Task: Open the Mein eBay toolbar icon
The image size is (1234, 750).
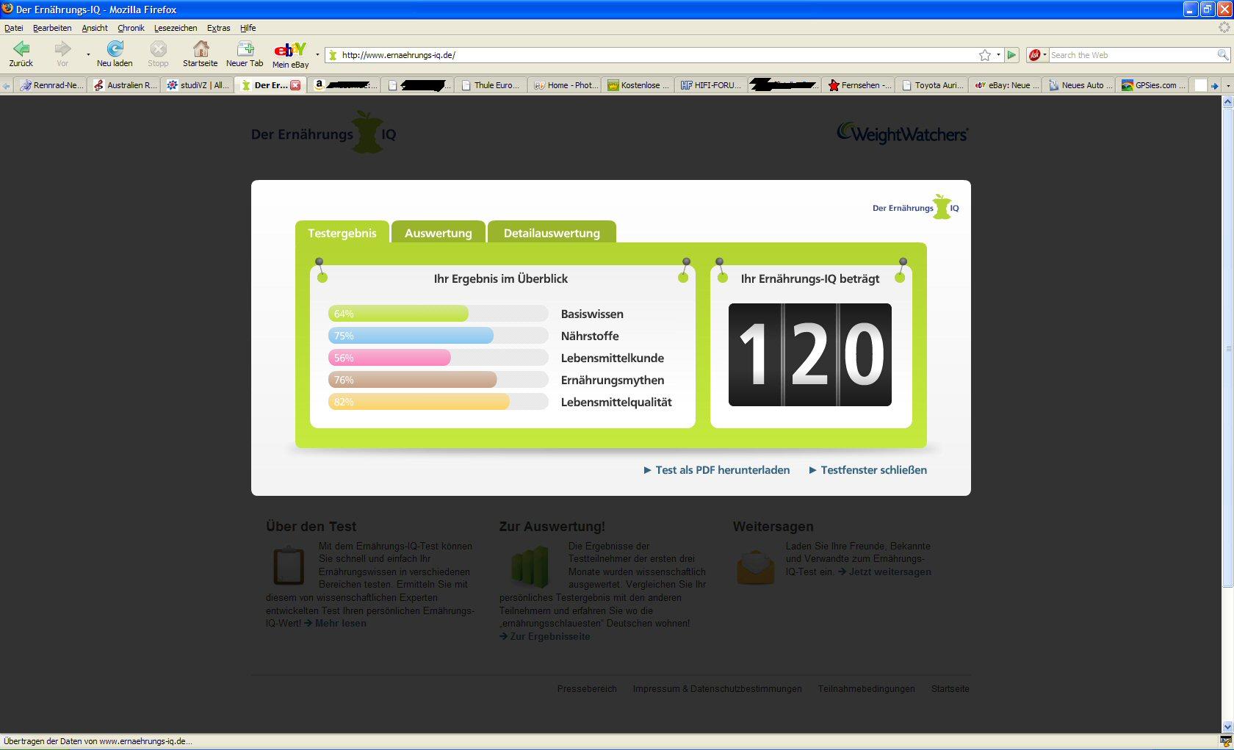Action: tap(290, 50)
